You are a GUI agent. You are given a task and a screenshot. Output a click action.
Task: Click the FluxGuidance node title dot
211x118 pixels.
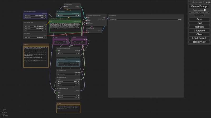[x=57, y=12]
